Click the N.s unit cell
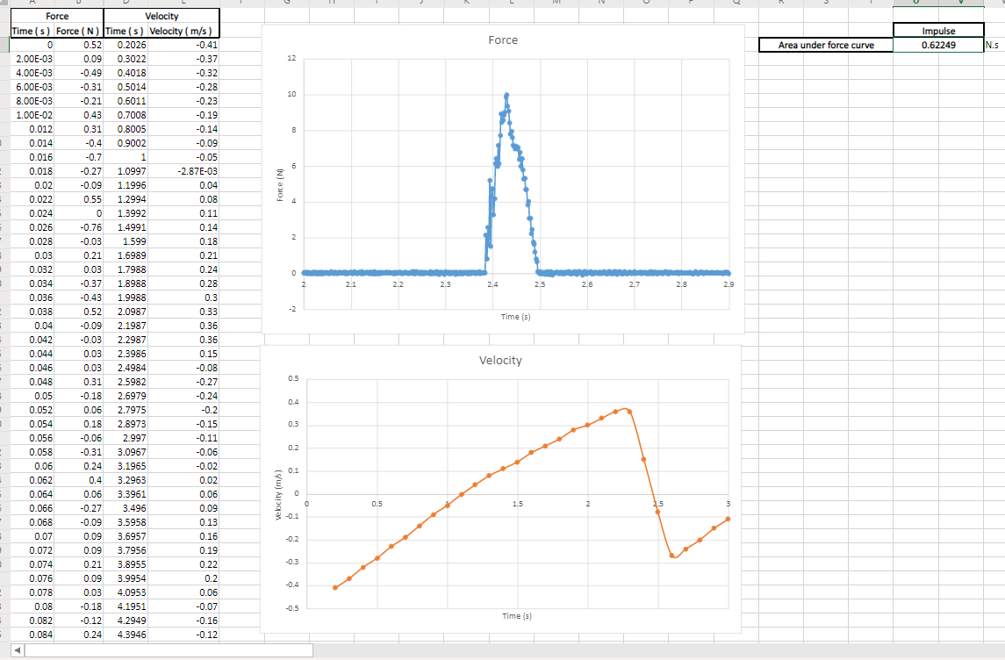The height and width of the screenshot is (660, 1005). [993, 44]
